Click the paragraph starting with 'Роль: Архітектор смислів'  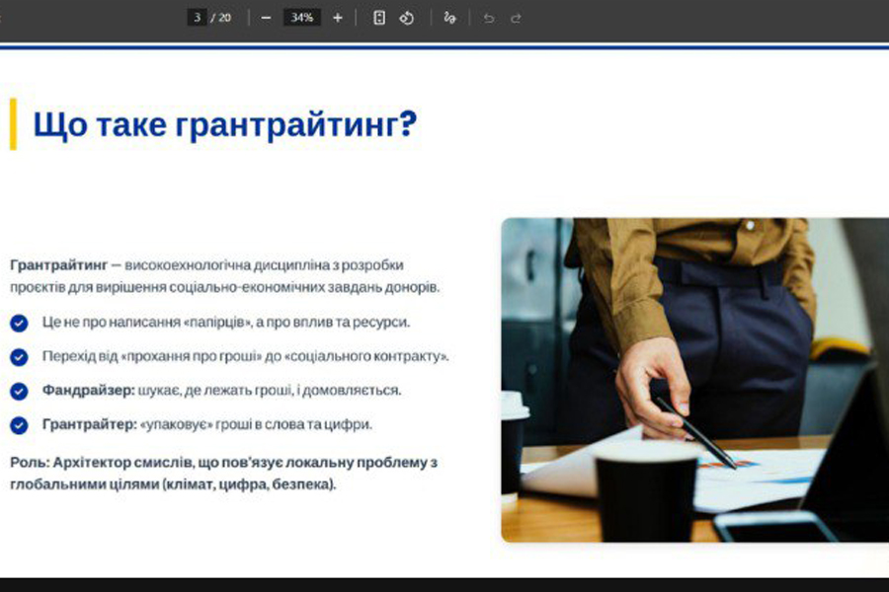click(x=224, y=473)
